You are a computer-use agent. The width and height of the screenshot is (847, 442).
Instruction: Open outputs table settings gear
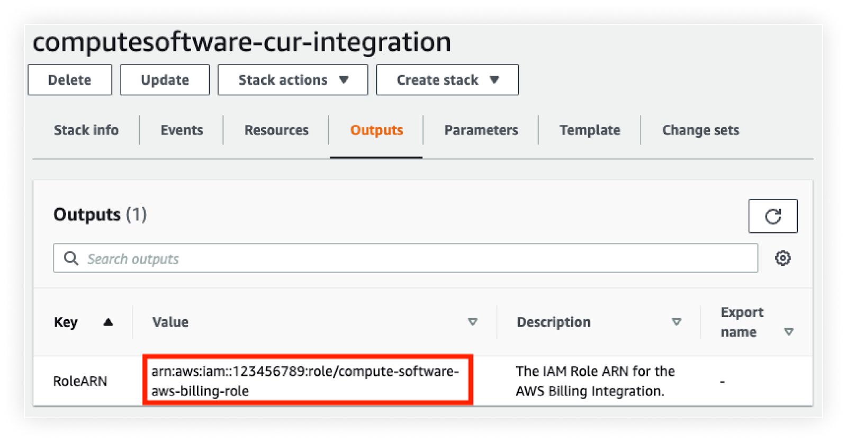pyautogui.click(x=783, y=258)
